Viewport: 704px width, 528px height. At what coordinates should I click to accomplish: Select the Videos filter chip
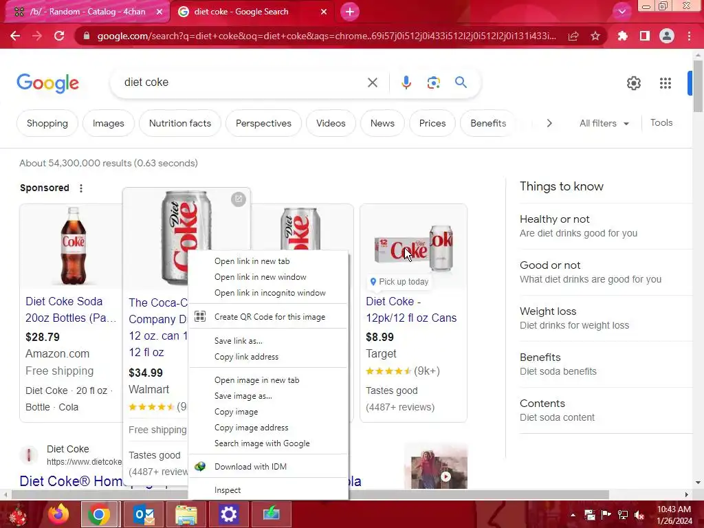click(331, 123)
